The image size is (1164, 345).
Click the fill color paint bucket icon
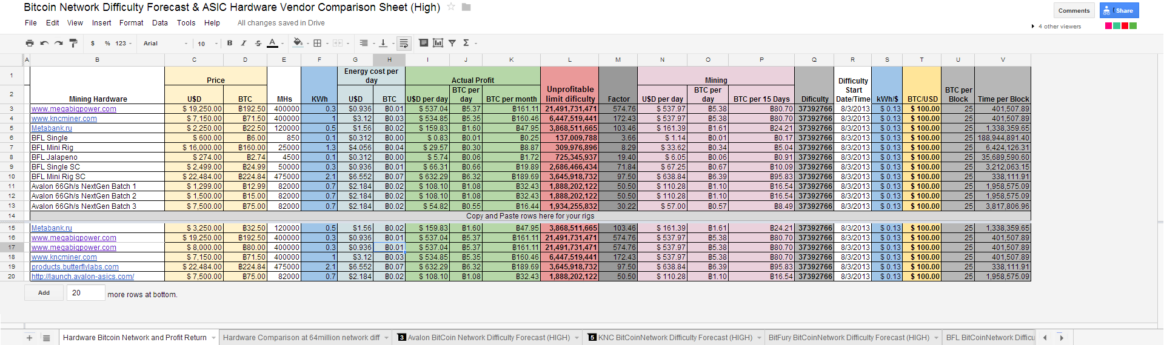(x=298, y=42)
